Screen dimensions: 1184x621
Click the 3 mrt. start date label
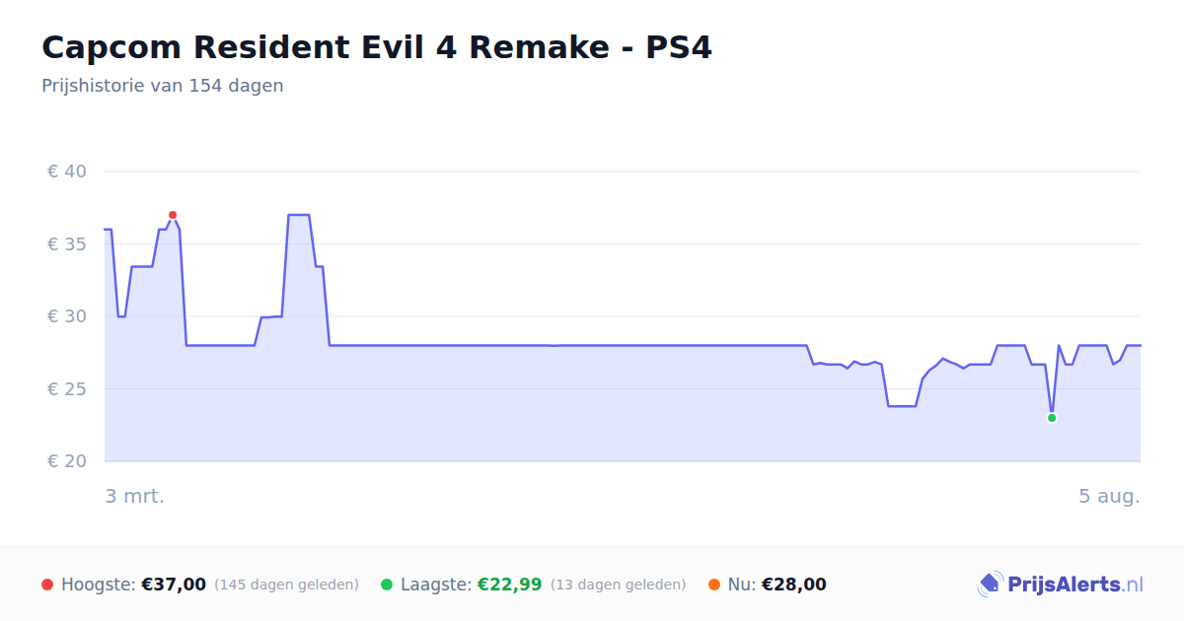135,496
